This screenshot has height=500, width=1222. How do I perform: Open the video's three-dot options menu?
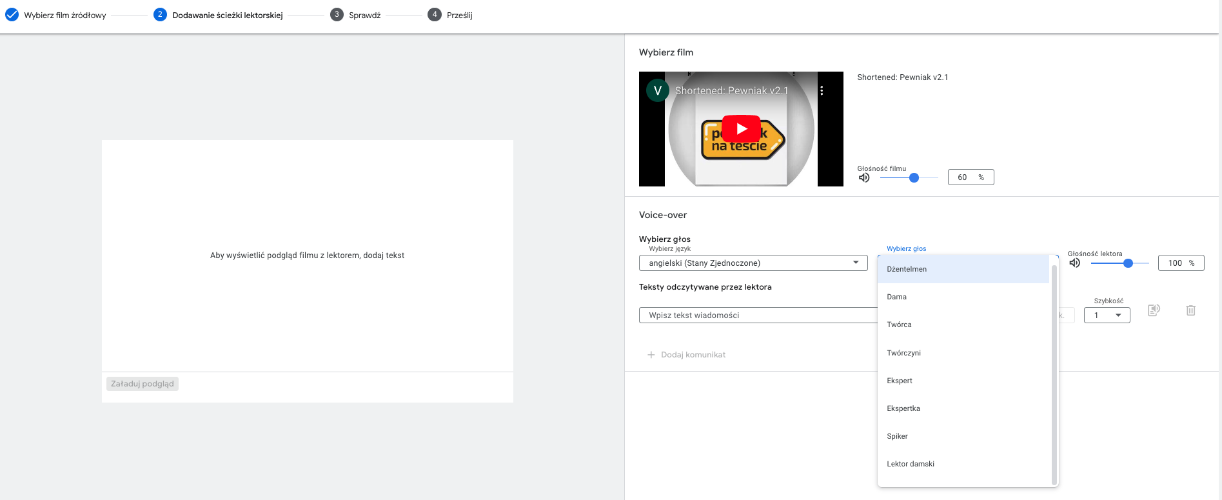click(x=822, y=91)
